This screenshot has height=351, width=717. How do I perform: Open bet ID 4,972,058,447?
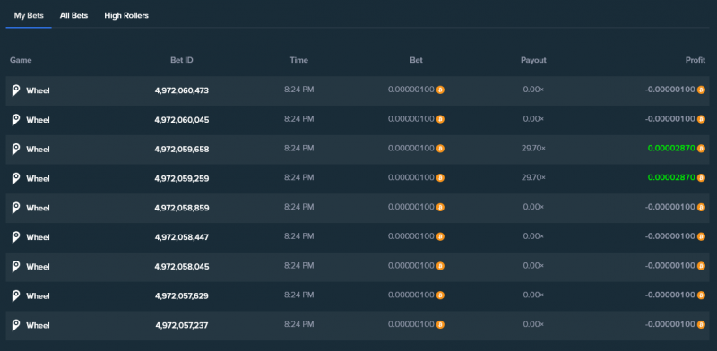tap(182, 237)
